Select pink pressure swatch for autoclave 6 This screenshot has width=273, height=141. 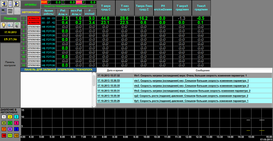pyautogui.click(x=16, y=123)
